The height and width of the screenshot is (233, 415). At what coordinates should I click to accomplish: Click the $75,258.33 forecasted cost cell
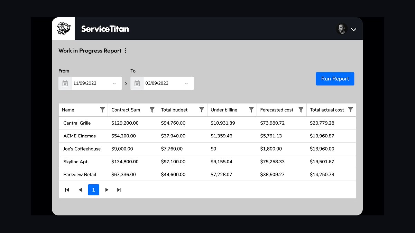point(273,162)
